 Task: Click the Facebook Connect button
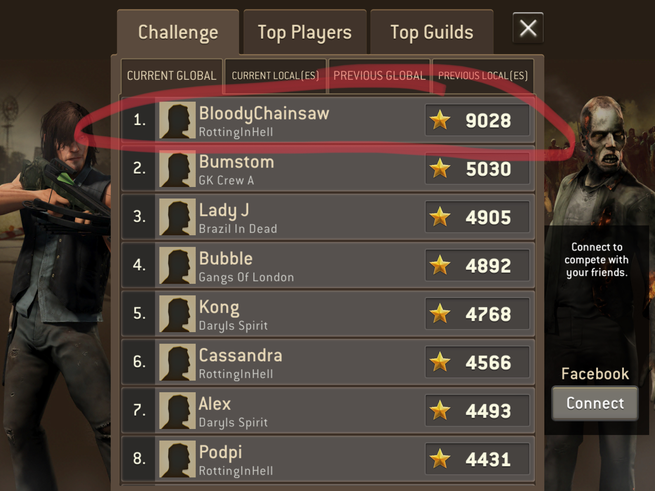pyautogui.click(x=595, y=403)
